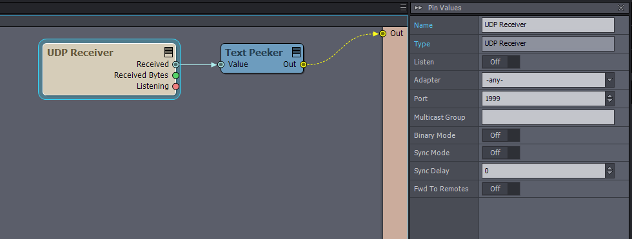Open the hamburger menu above the graph
Viewport: 632px width, 239px height.
404,8
